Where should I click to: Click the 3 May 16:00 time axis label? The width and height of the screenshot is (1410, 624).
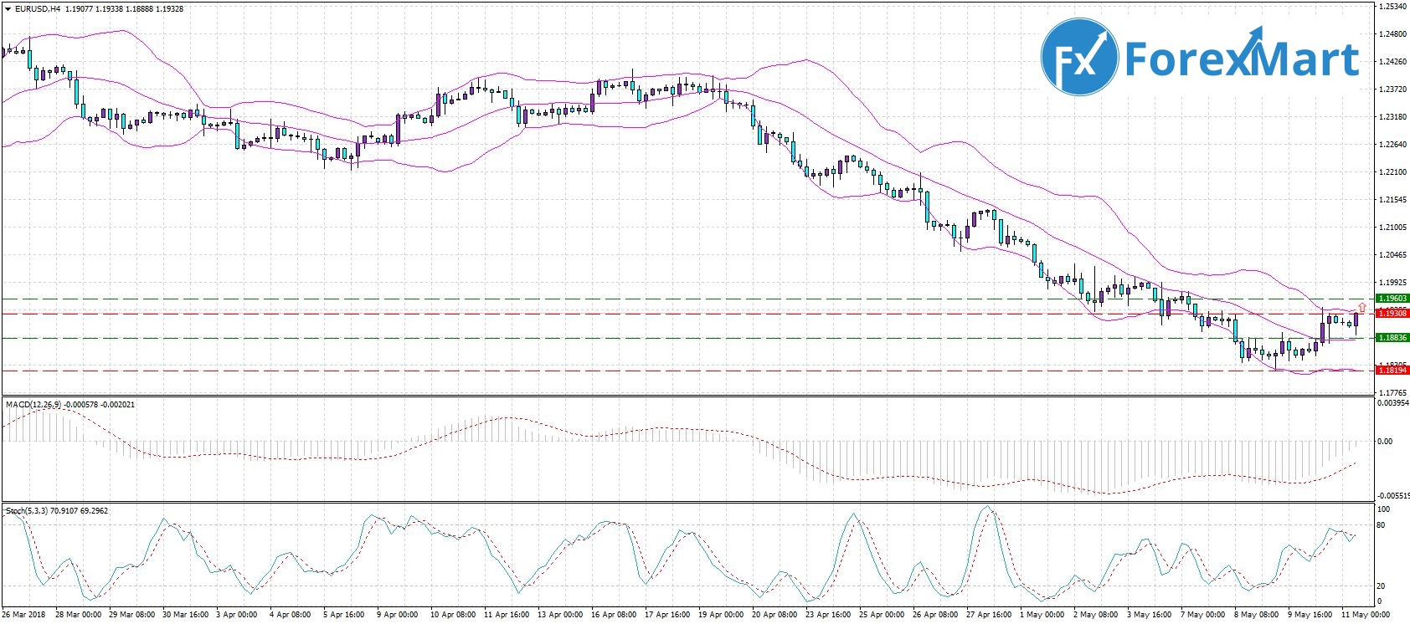(1149, 615)
